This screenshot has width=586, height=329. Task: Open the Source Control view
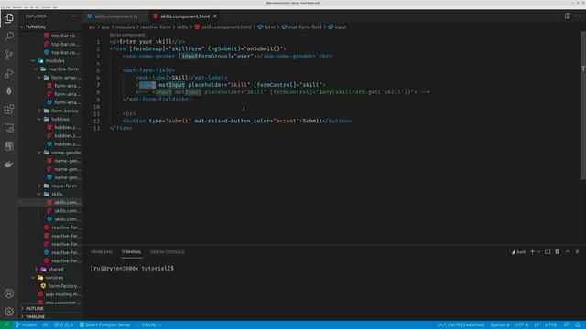coord(9,55)
